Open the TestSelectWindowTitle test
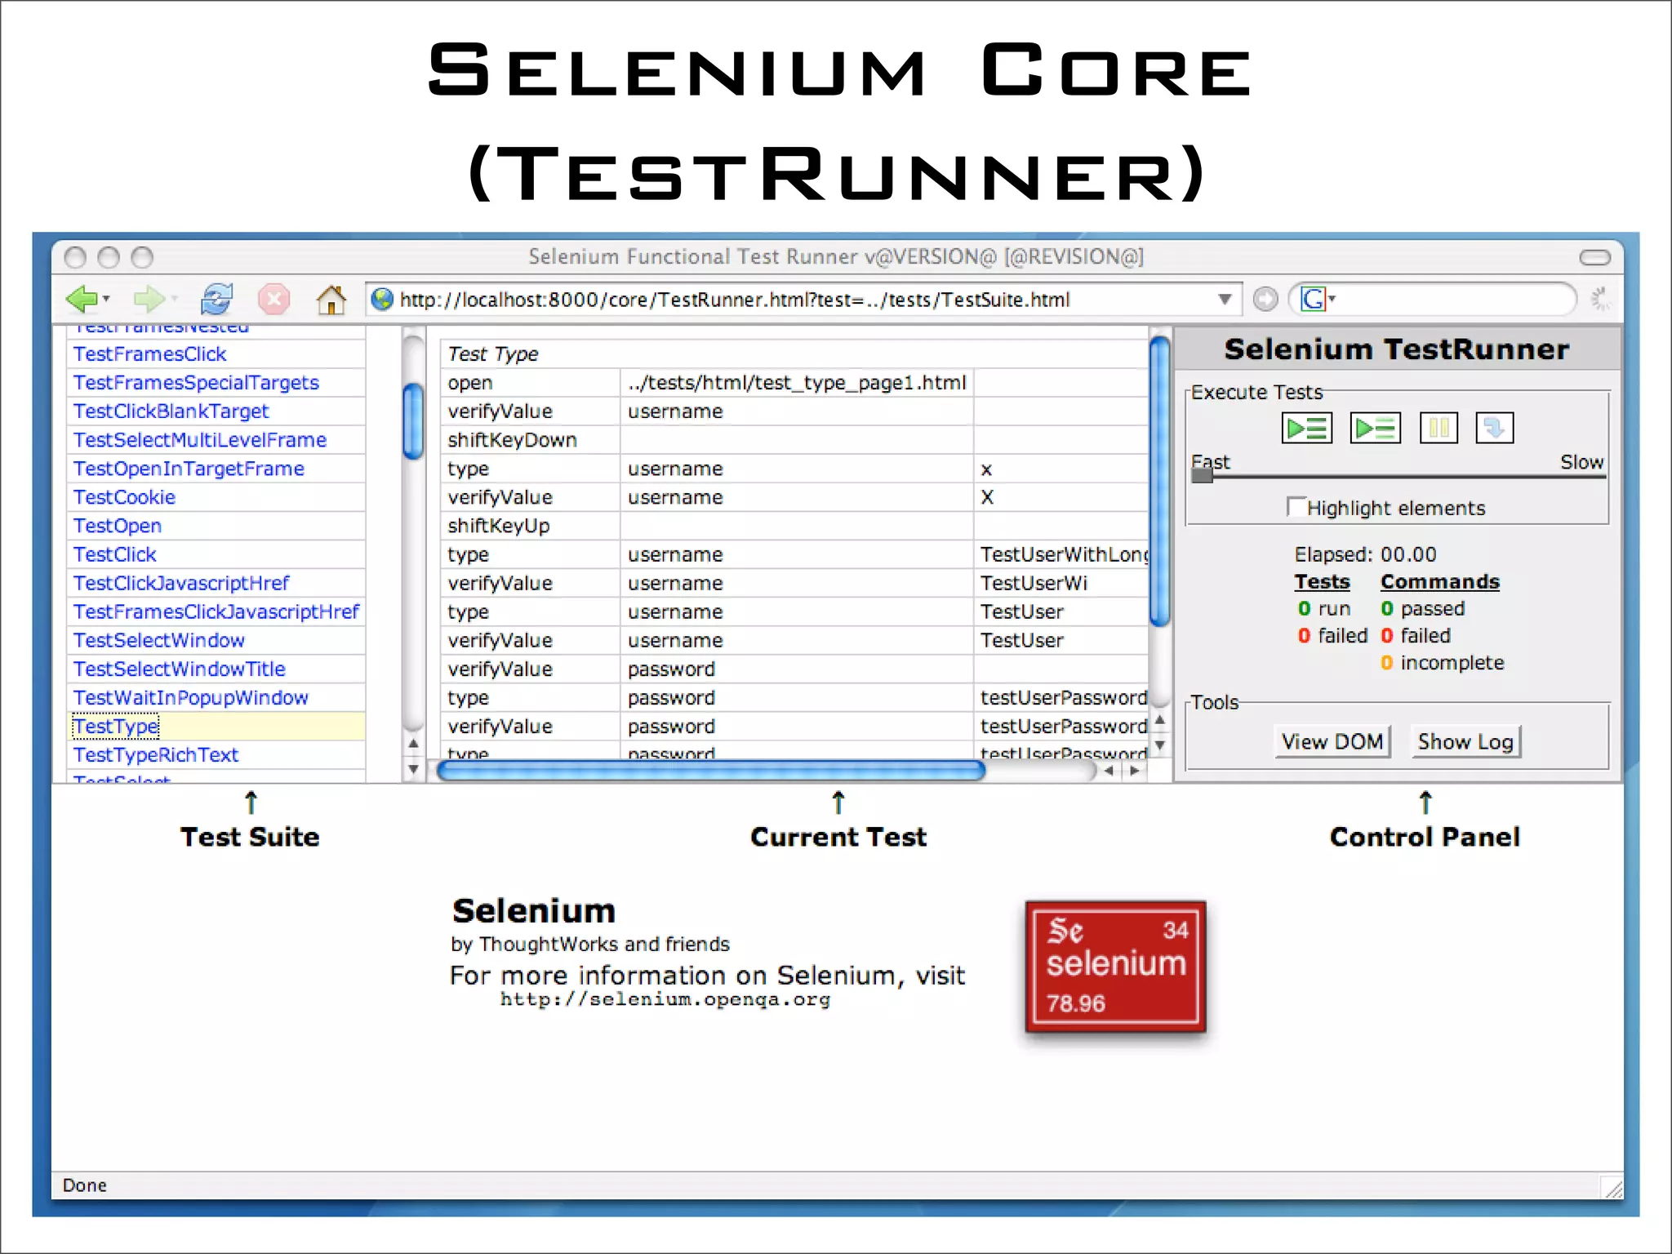 (x=180, y=669)
